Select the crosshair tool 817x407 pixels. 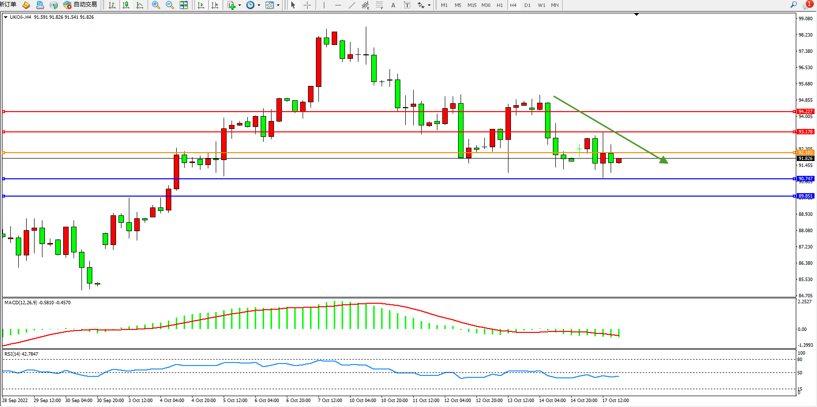click(307, 5)
